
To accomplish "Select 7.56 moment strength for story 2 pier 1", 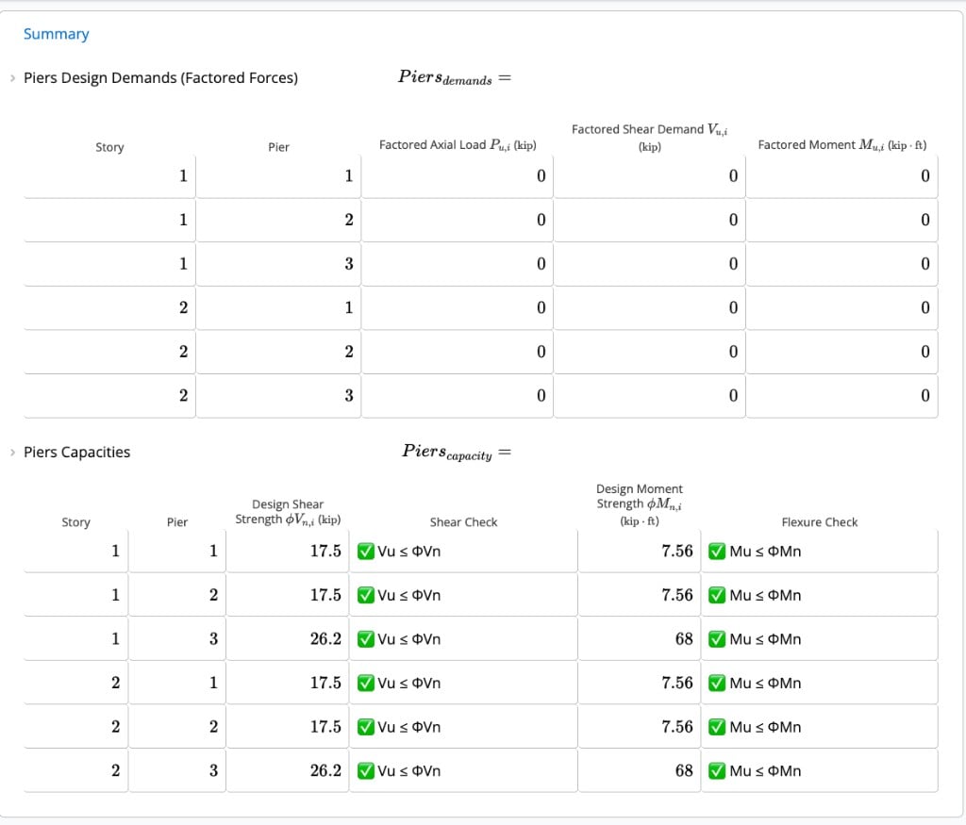I will pos(677,683).
